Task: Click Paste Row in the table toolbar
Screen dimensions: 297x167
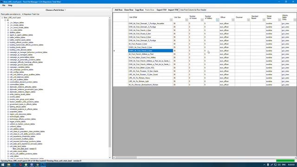Action: click(x=149, y=10)
